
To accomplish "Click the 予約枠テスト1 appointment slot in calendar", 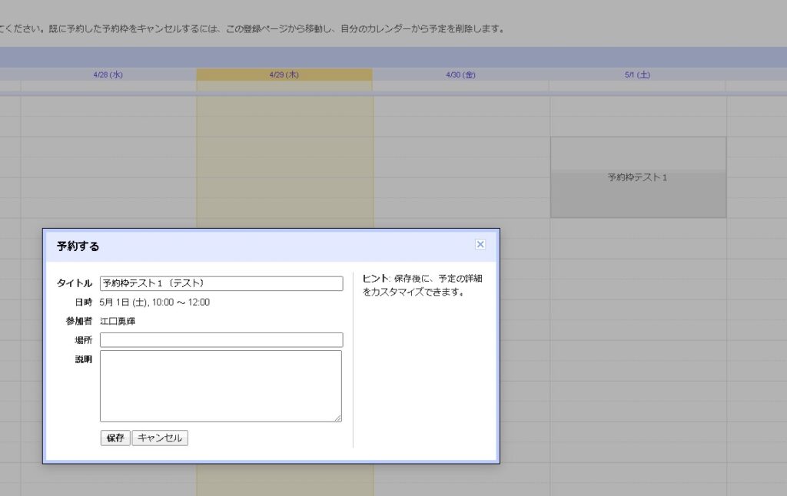I will [638, 177].
